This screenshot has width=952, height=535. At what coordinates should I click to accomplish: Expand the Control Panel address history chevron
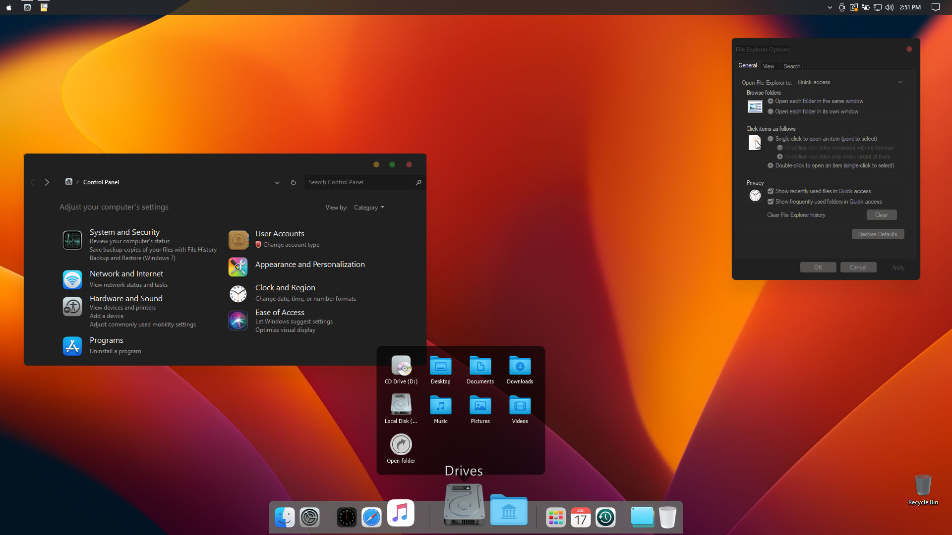pos(277,183)
